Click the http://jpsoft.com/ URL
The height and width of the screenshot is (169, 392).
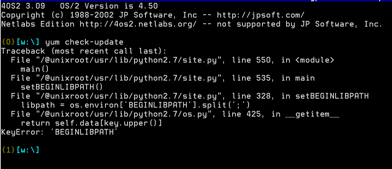261,15
